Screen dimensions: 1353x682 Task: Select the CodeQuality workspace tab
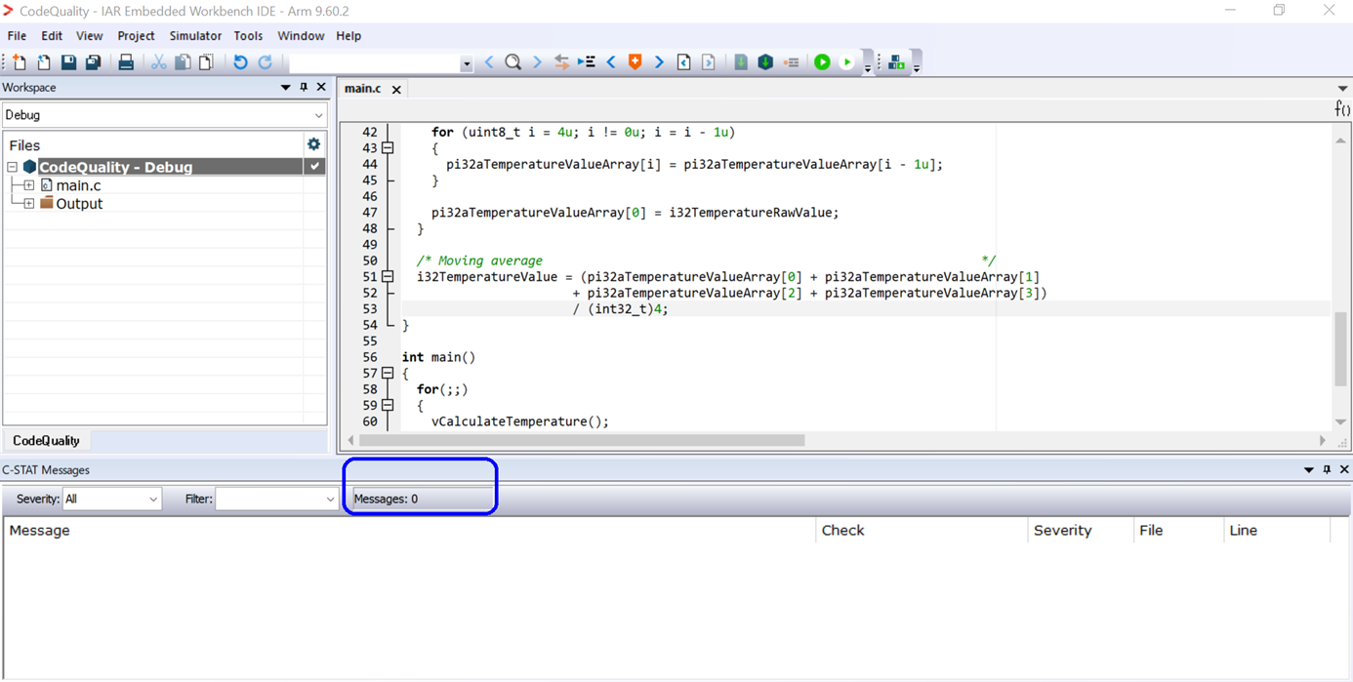tap(46, 441)
